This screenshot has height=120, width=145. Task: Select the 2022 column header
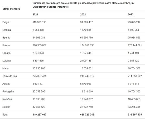coord(83,15)
